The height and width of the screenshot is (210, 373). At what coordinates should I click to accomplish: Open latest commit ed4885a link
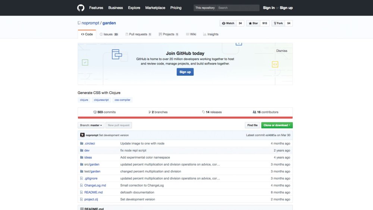point(271,135)
